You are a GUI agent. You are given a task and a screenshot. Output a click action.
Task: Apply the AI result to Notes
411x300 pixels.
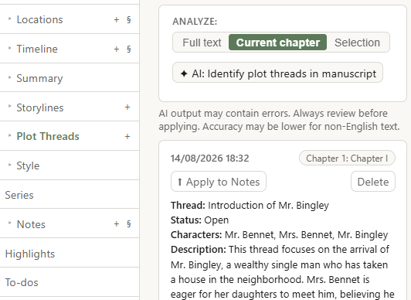pos(219,182)
